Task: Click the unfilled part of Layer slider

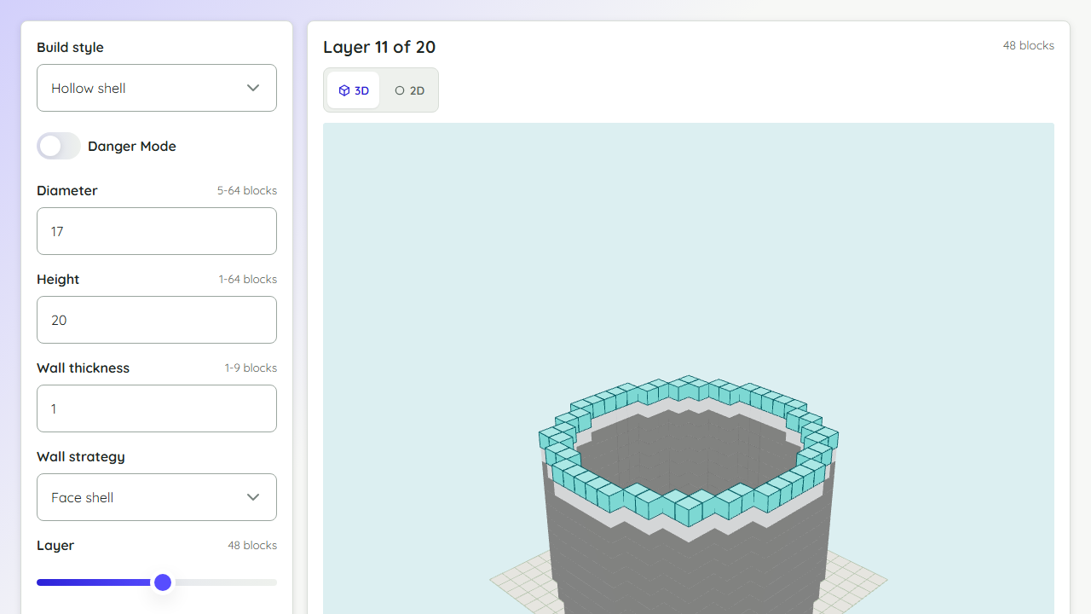Action: click(x=224, y=582)
